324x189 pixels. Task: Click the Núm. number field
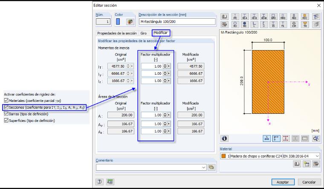point(103,22)
